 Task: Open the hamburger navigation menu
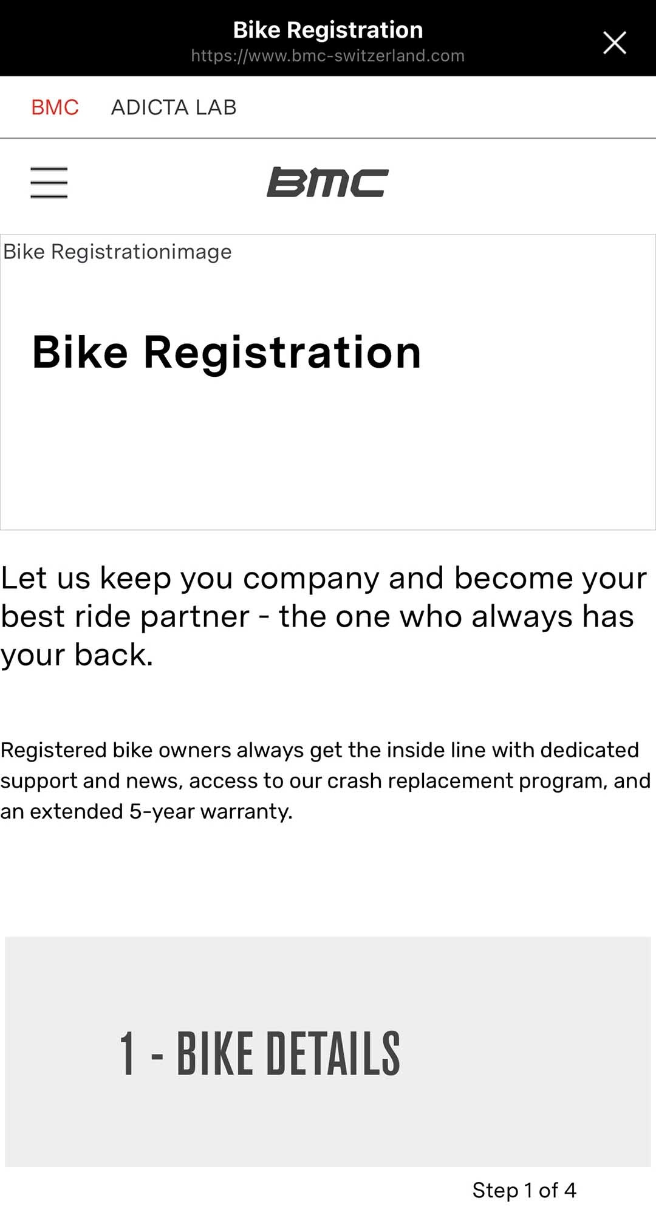pos(49,182)
